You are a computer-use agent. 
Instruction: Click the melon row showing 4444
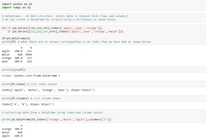(x=17, y=54)
